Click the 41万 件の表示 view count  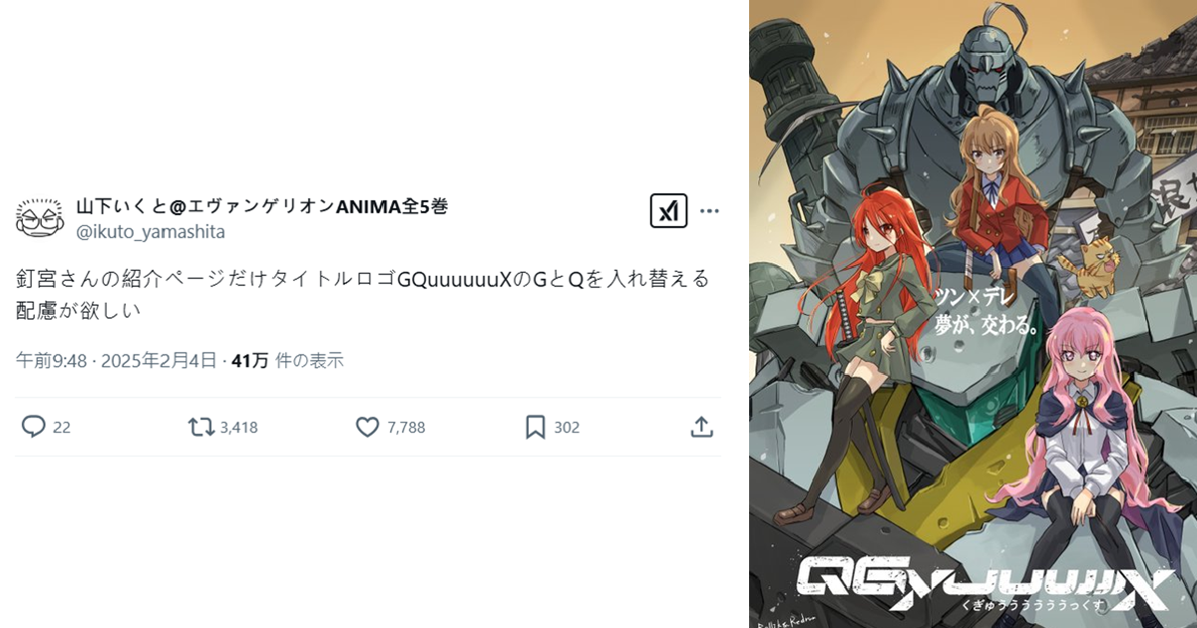coord(287,360)
